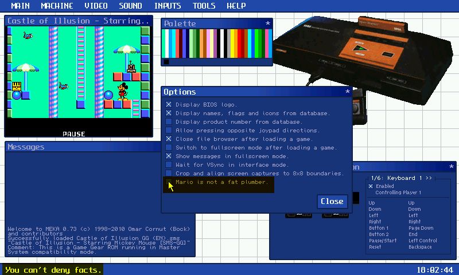
Task: Click the star icon on Options title bar
Action: [348, 92]
